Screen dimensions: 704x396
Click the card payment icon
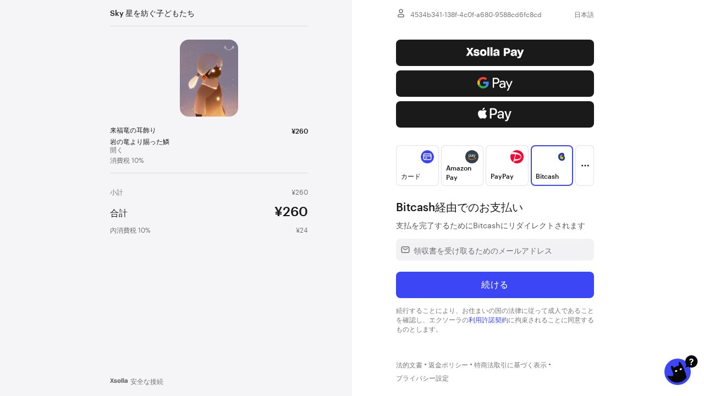click(427, 157)
